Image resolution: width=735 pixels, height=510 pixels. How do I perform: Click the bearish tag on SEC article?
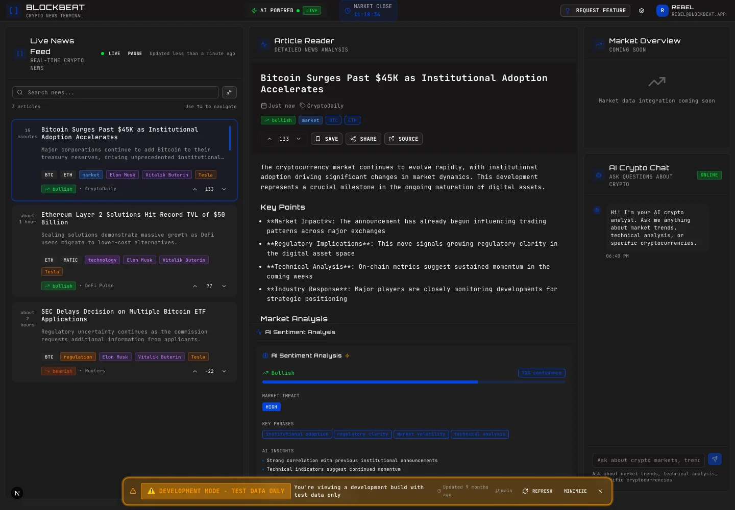[59, 371]
